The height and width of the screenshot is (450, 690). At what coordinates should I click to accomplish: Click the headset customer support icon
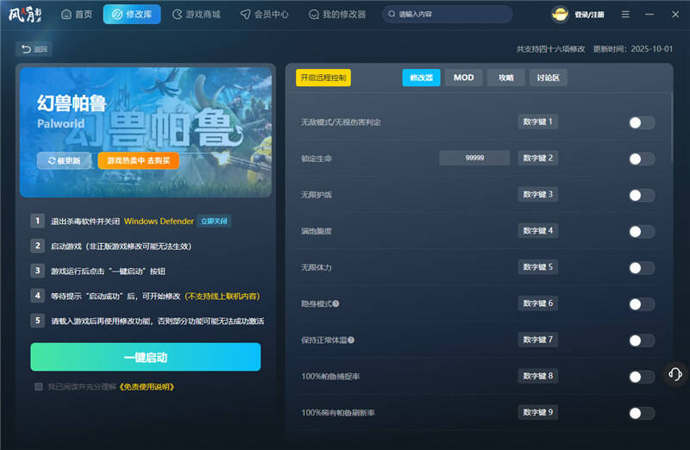point(675,373)
